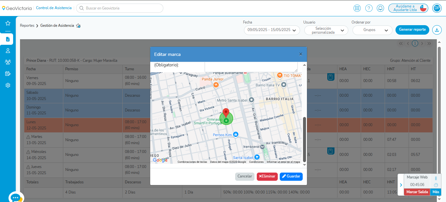Mark Gestión de Asistencia as favorite star
Viewport: 446px width, 202px height.
click(78, 25)
